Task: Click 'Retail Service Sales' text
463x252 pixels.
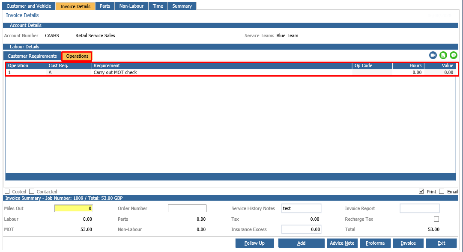Action: [95, 36]
